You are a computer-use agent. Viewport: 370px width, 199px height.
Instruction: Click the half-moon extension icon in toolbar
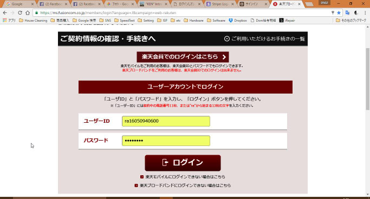[356, 13]
